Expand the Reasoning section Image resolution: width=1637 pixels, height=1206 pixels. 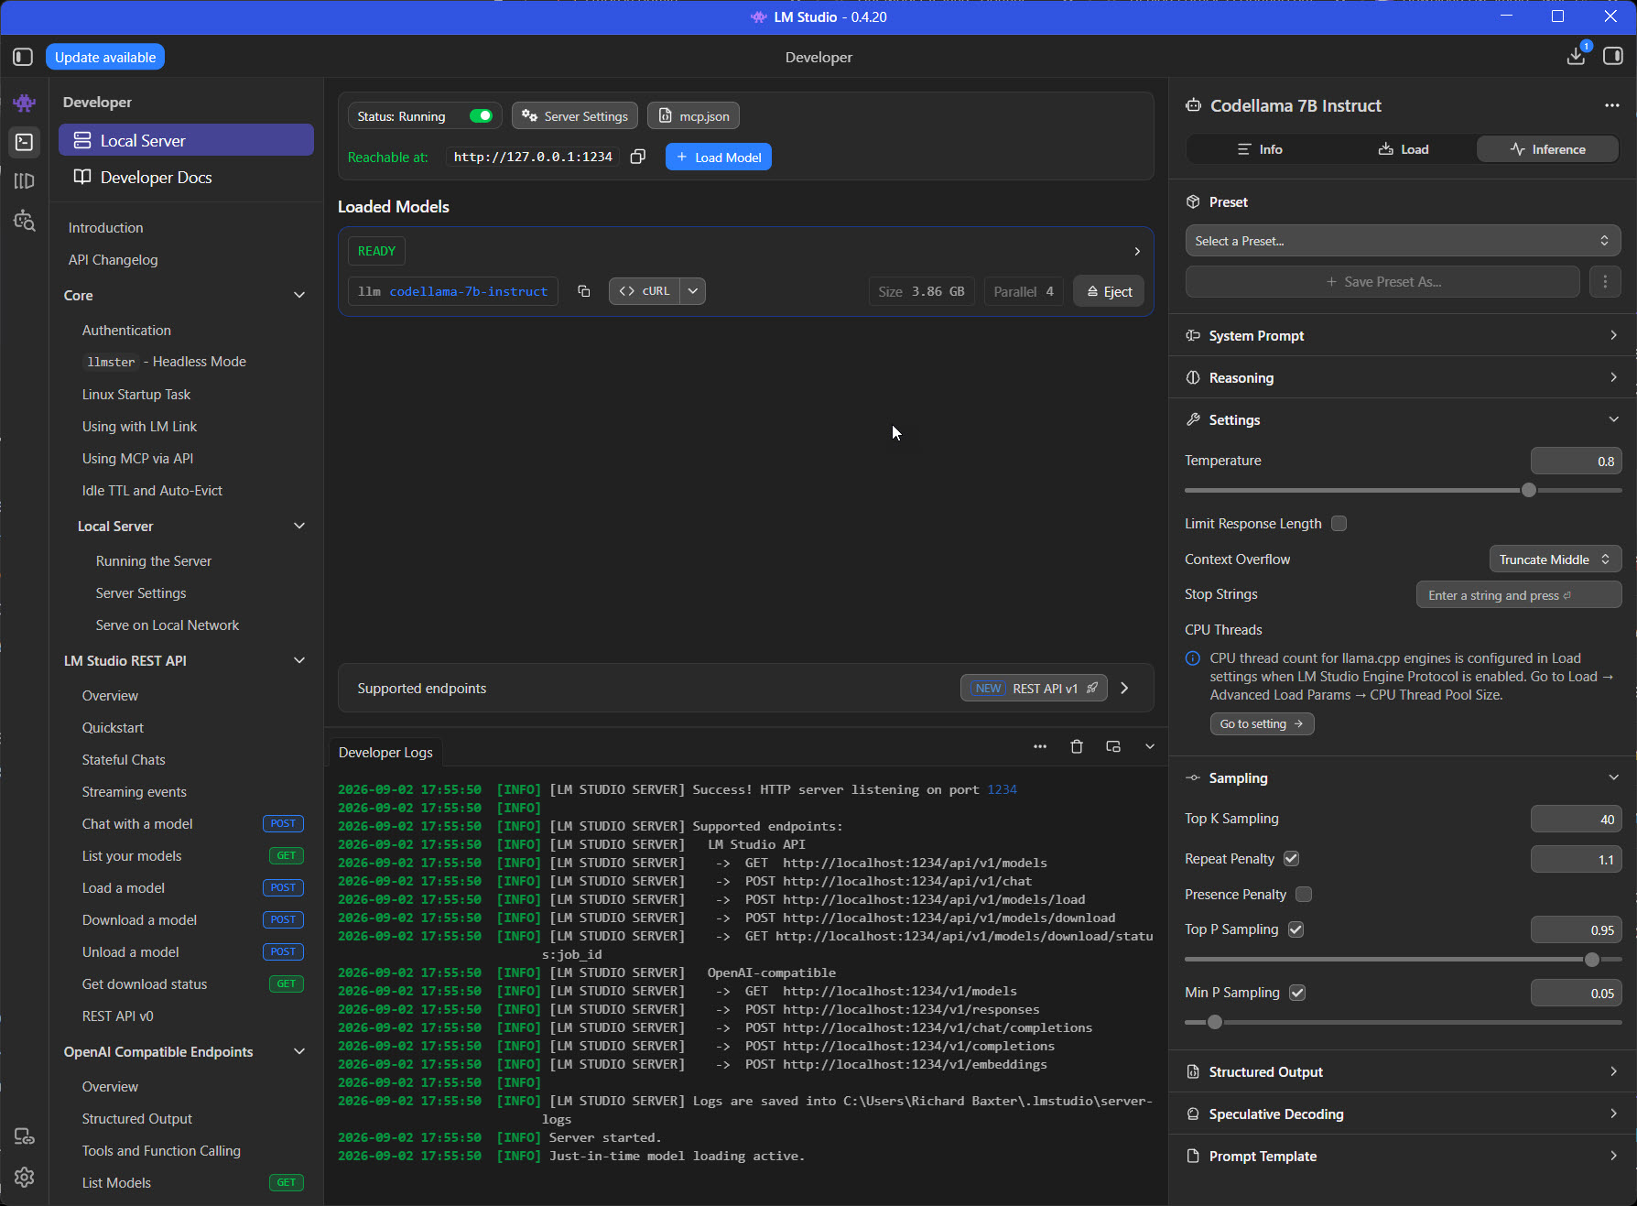[x=1403, y=377]
